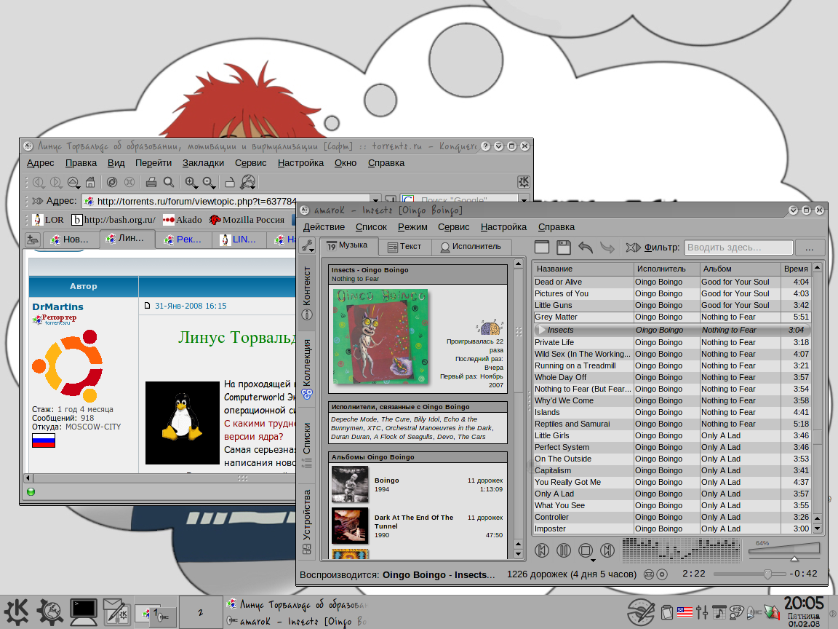Zoom in the Konqueror page
The width and height of the screenshot is (838, 629).
(191, 183)
